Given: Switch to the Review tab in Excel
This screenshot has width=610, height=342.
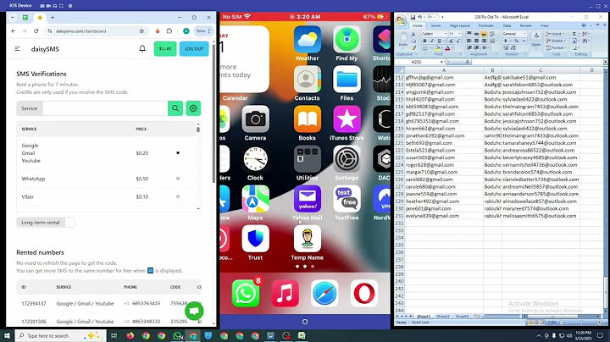Looking at the screenshot, I should [x=525, y=25].
